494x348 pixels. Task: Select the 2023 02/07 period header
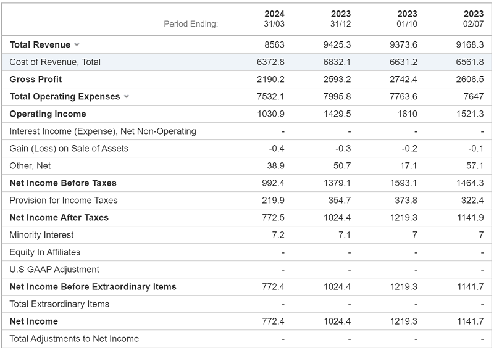(473, 19)
